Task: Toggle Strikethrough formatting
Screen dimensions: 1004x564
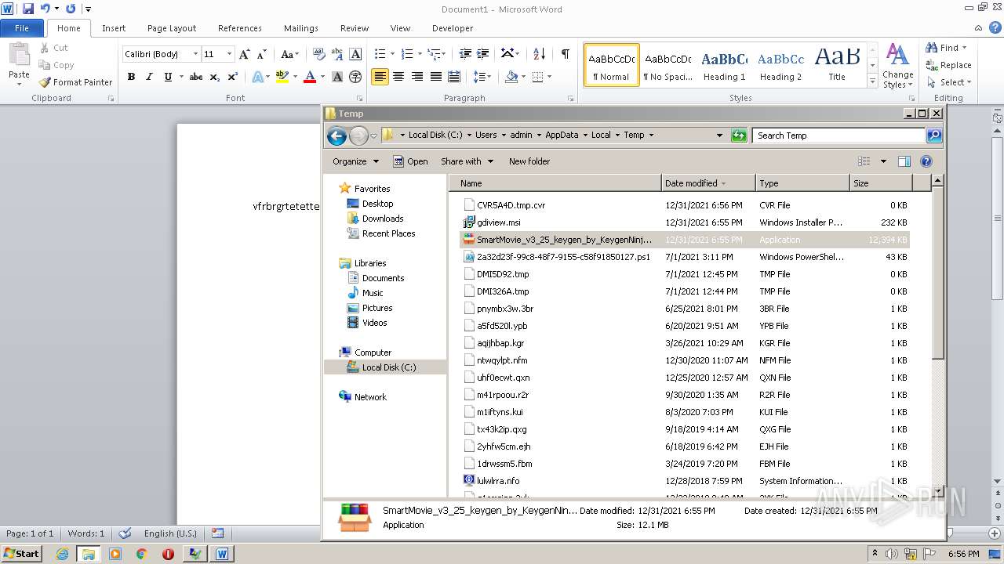Action: 196,77
